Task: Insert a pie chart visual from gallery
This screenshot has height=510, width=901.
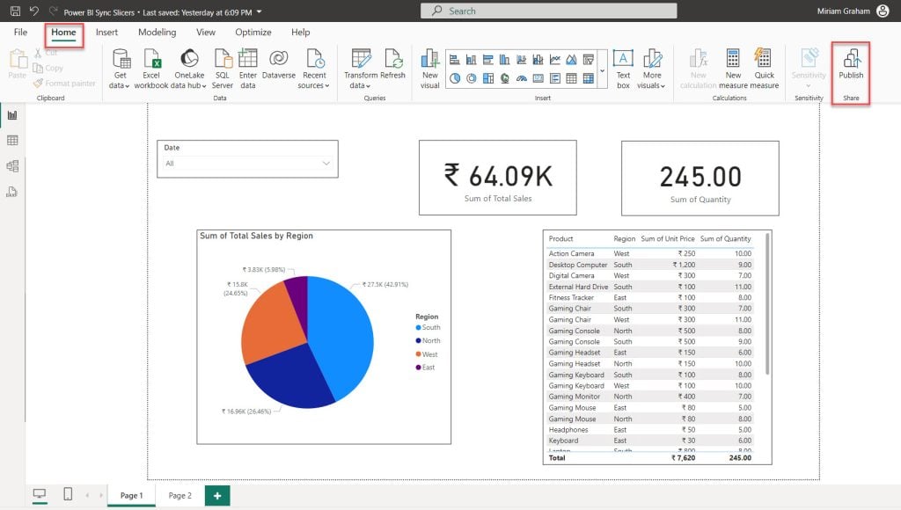Action: click(455, 78)
